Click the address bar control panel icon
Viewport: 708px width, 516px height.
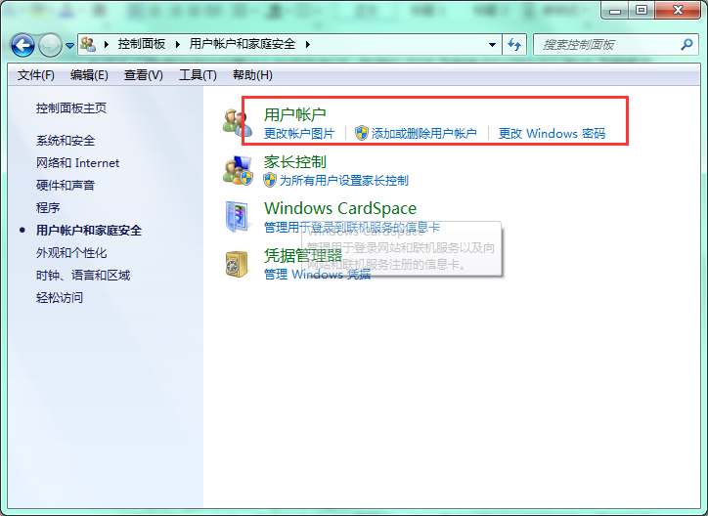point(88,44)
